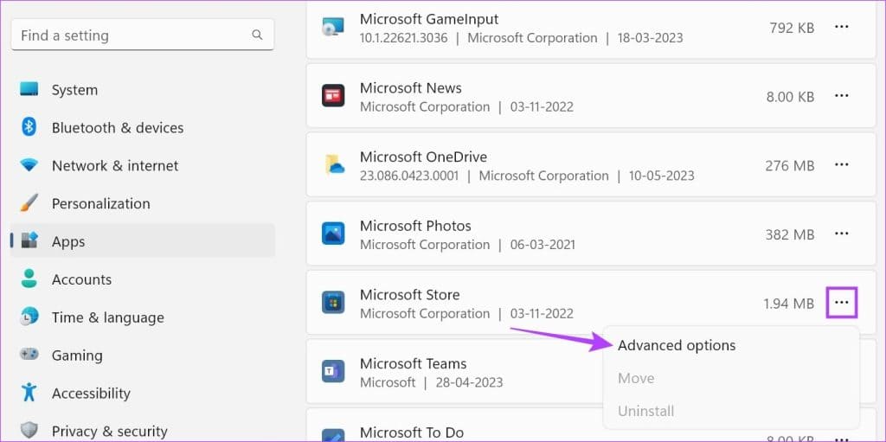The height and width of the screenshot is (442, 886).
Task: Select Personalization in sidebar
Action: (100, 203)
